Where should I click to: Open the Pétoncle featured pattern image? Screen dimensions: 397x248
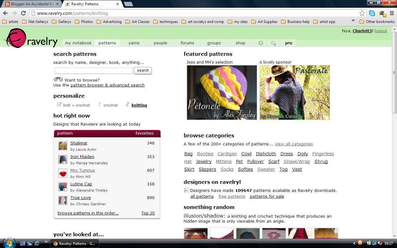pos(222,92)
